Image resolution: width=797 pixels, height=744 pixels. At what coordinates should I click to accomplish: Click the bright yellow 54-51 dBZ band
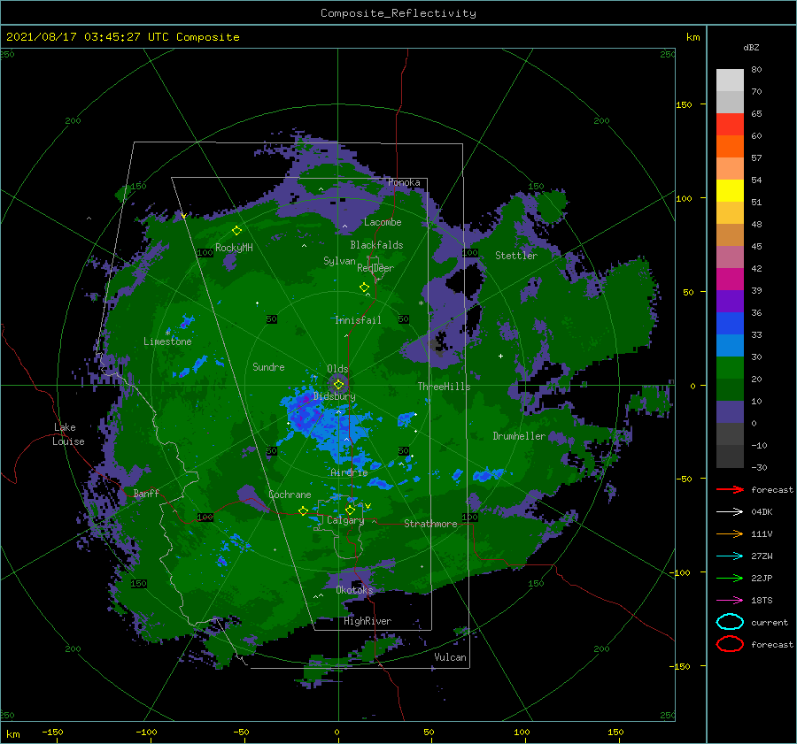[730, 191]
